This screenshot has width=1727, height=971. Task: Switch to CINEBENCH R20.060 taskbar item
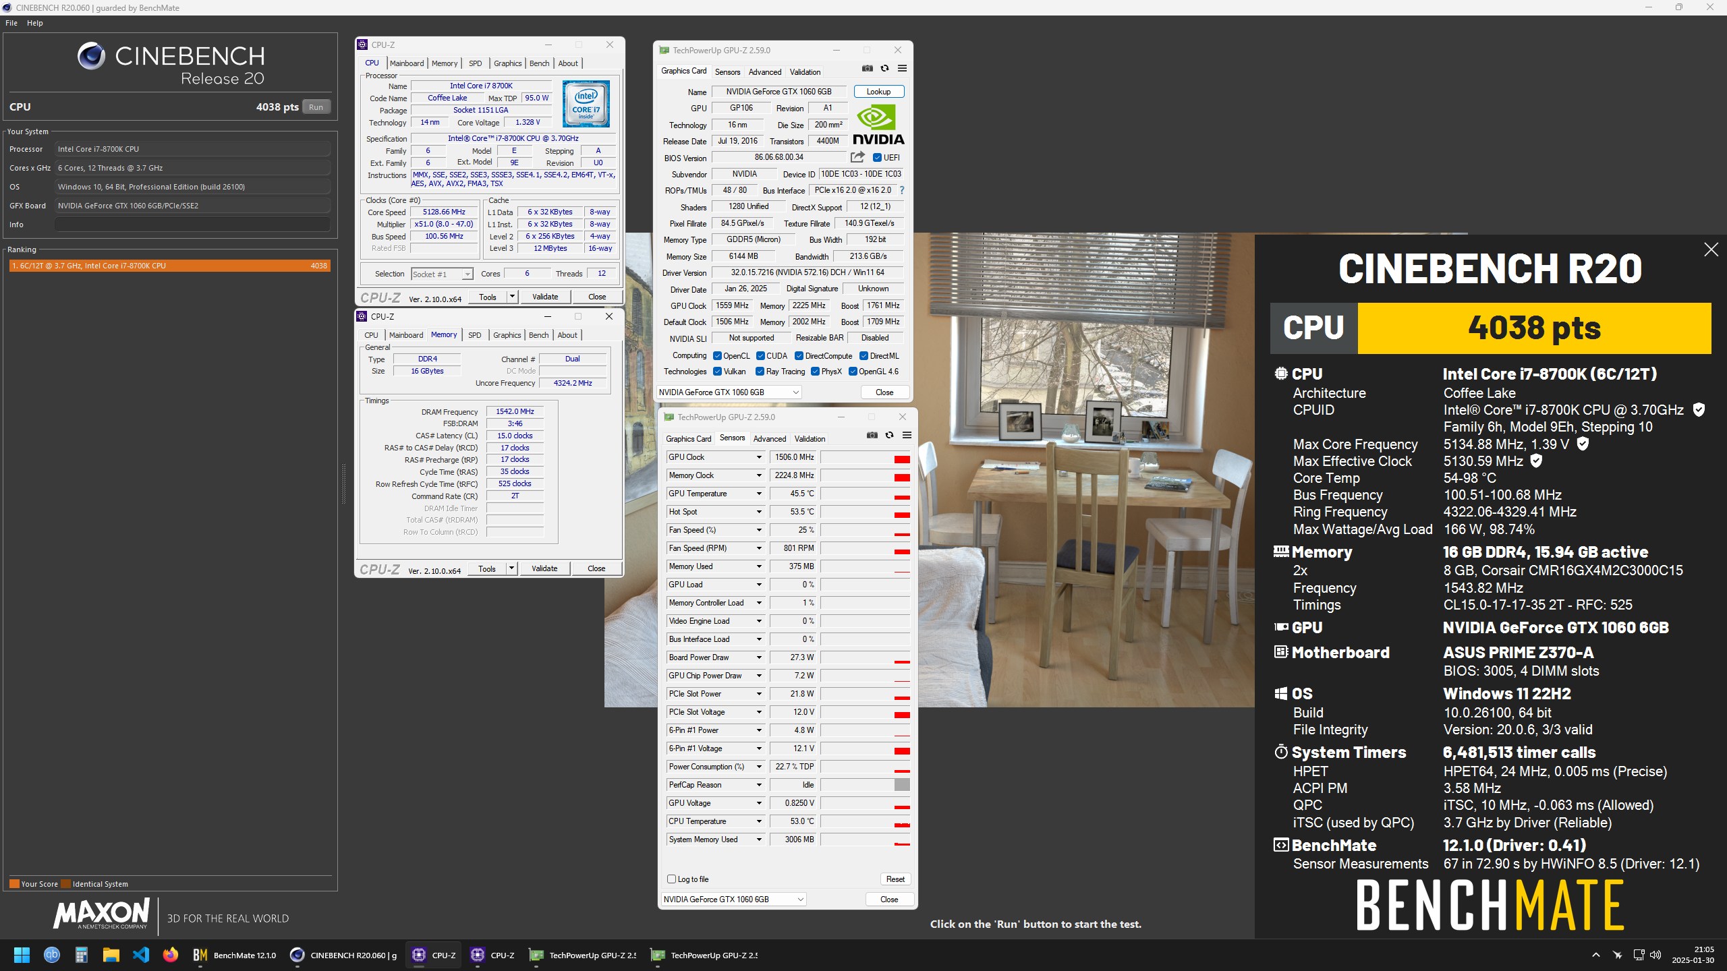343,955
